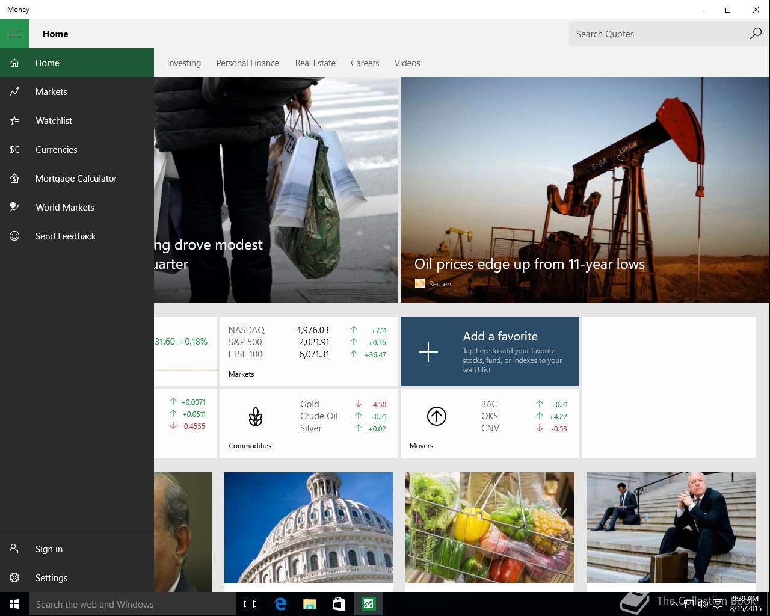Viewport: 770px width, 616px height.
Task: Click the plus icon on Add a favorite
Action: coord(428,351)
